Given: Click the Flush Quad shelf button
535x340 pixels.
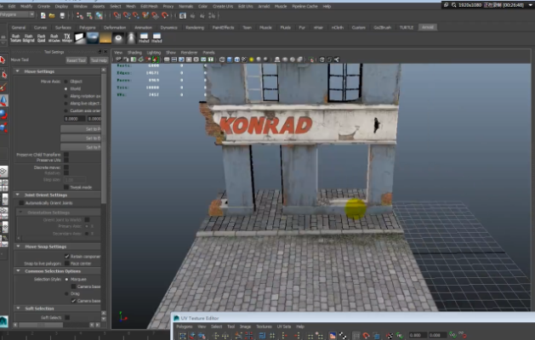Looking at the screenshot, I should [42, 38].
